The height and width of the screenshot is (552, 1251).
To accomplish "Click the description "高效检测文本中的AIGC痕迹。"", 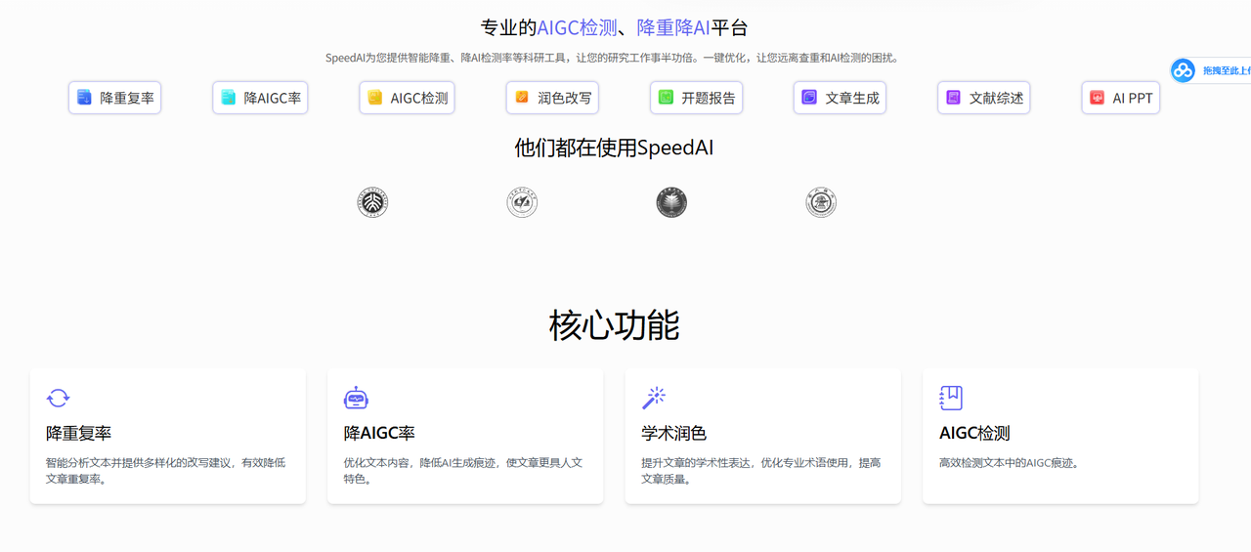I will coord(1009,463).
